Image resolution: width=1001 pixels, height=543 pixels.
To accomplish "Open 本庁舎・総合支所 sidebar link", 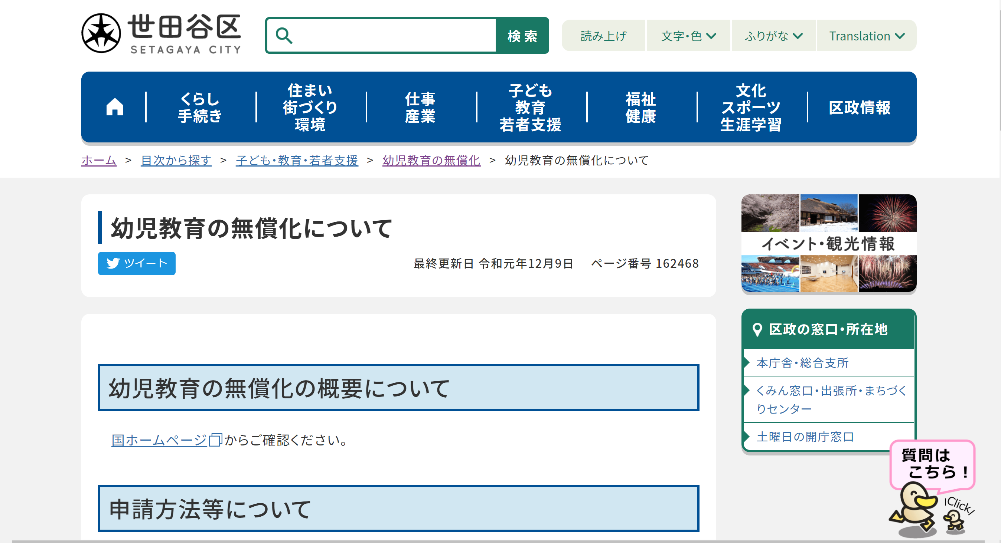I will 802,362.
